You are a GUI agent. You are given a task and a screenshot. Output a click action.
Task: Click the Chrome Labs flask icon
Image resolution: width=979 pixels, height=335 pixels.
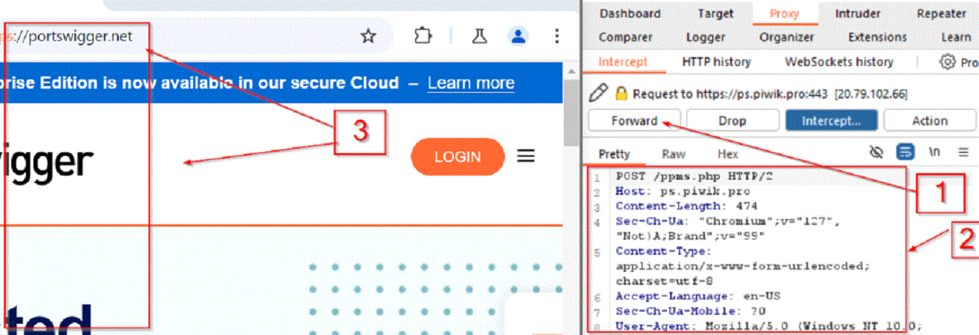coord(479,36)
